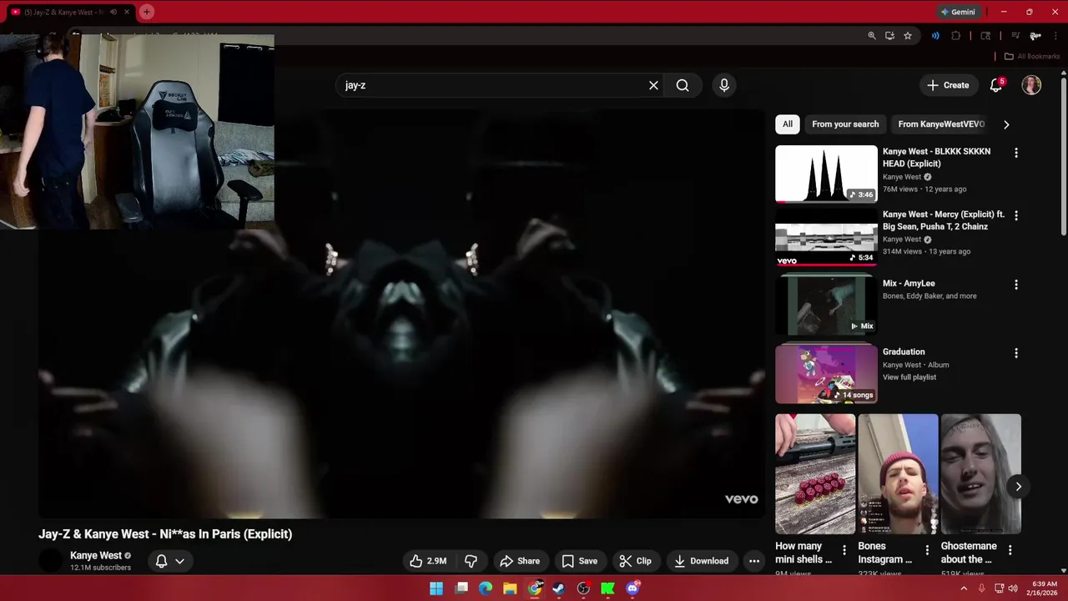Save the video to a playlist

[x=579, y=561]
